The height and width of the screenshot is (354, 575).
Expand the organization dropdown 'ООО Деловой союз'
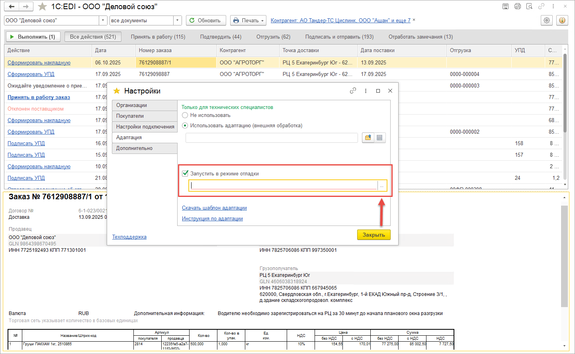pyautogui.click(x=103, y=20)
